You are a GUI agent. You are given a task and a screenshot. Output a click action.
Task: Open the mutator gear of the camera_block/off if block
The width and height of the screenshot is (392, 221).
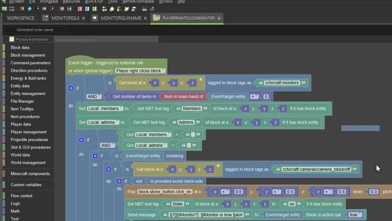(x=108, y=169)
